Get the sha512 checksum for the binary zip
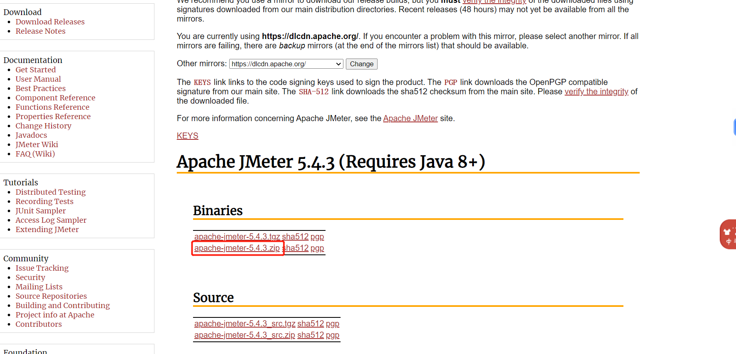This screenshot has width=736, height=354. (x=295, y=248)
